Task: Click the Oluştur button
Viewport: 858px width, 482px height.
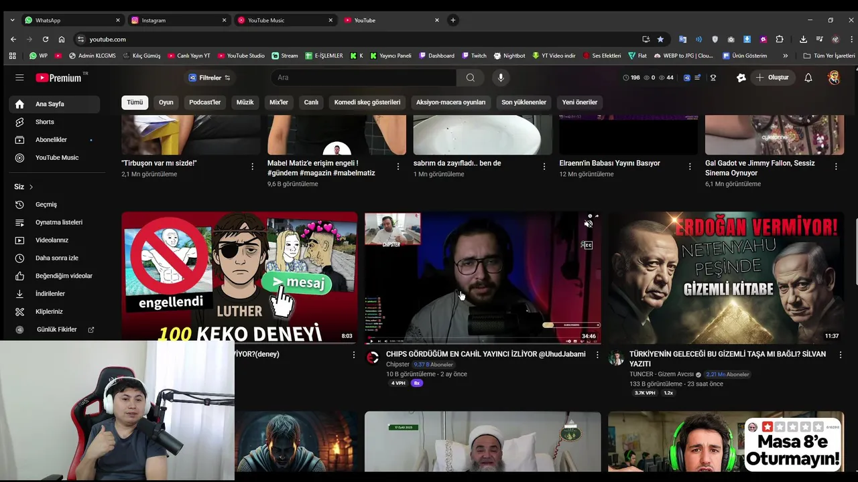Action: coord(772,78)
